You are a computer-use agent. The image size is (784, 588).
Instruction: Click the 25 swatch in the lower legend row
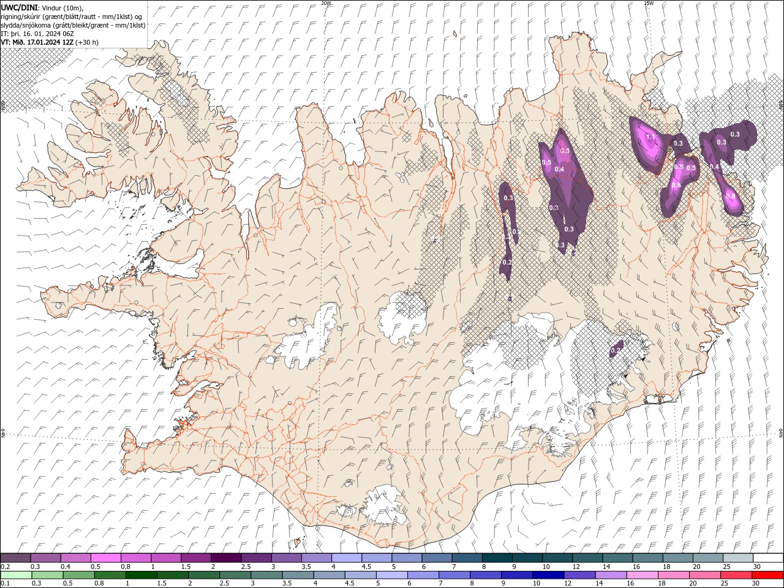[x=736, y=575]
